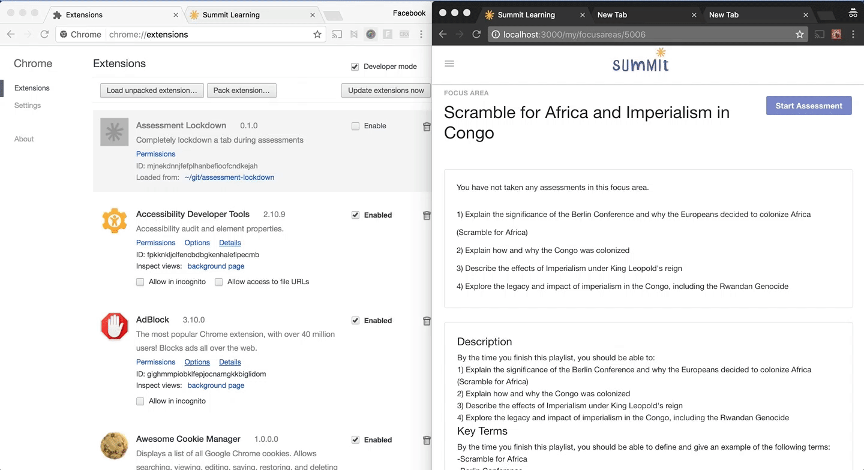The width and height of the screenshot is (864, 470).
Task: Select Extensions in Chrome sidebar
Action: click(x=32, y=88)
